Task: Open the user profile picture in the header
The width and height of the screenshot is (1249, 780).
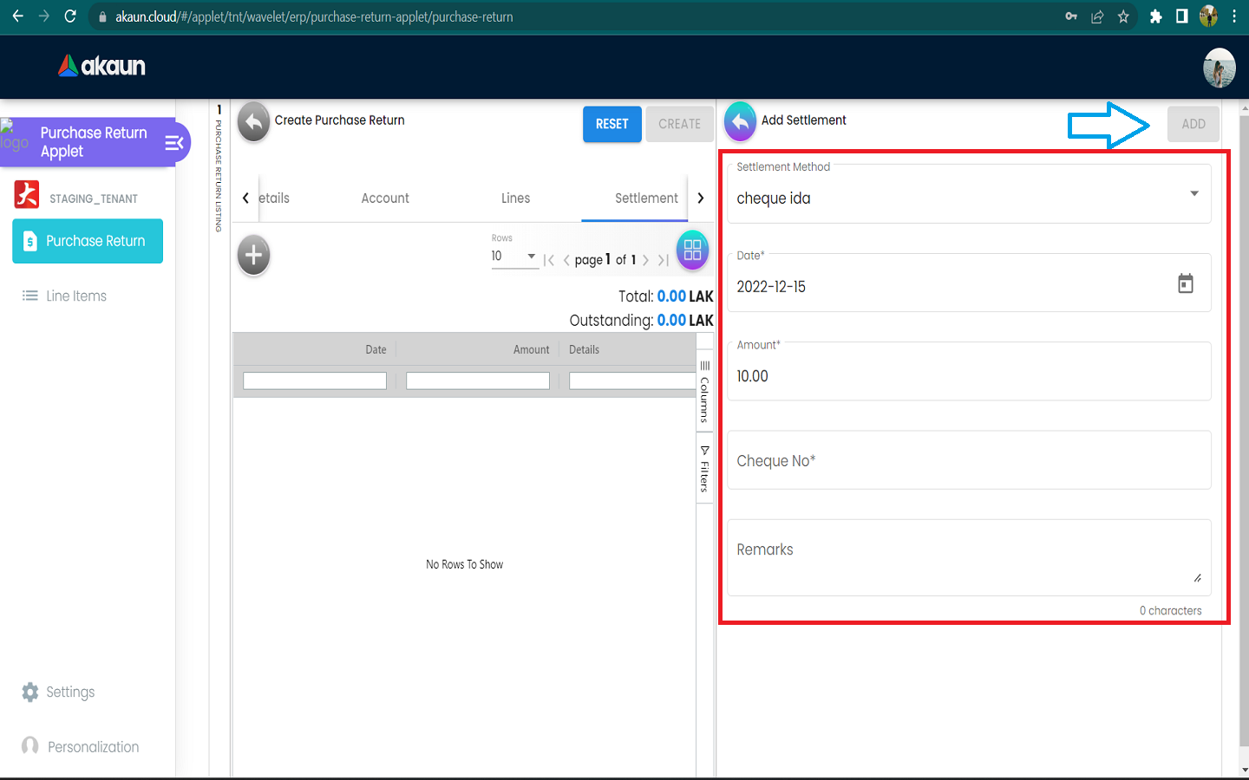Action: (1219, 68)
